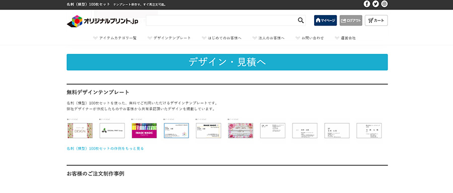Open お問い合わせ menu

[x=310, y=38]
